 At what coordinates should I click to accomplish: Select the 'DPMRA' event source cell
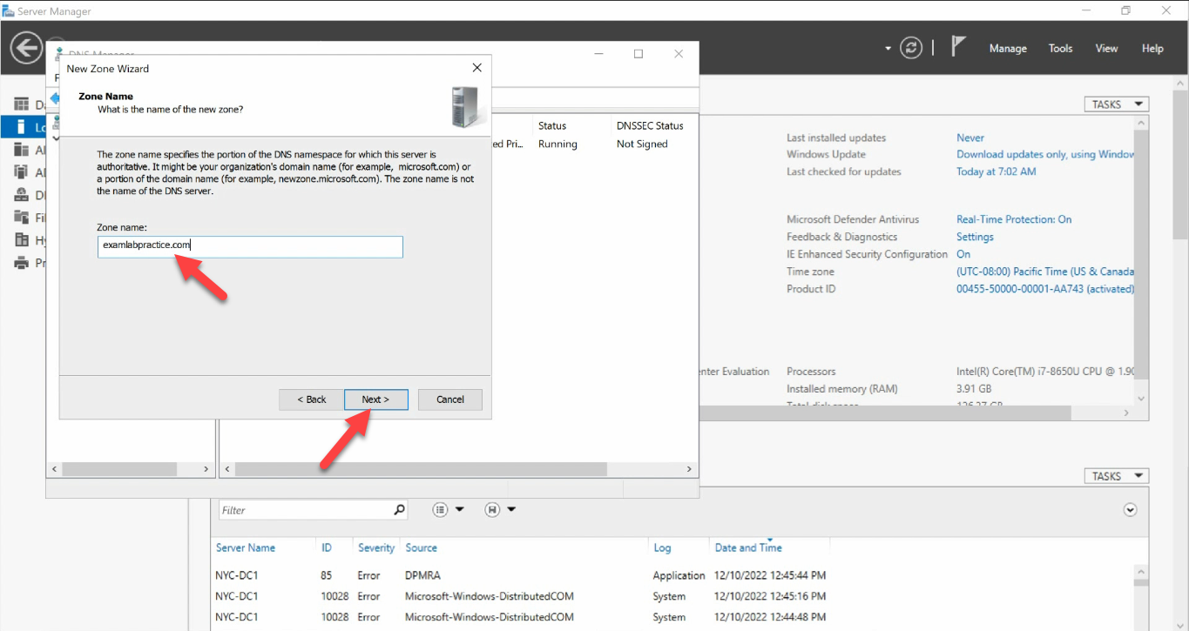[x=423, y=575]
